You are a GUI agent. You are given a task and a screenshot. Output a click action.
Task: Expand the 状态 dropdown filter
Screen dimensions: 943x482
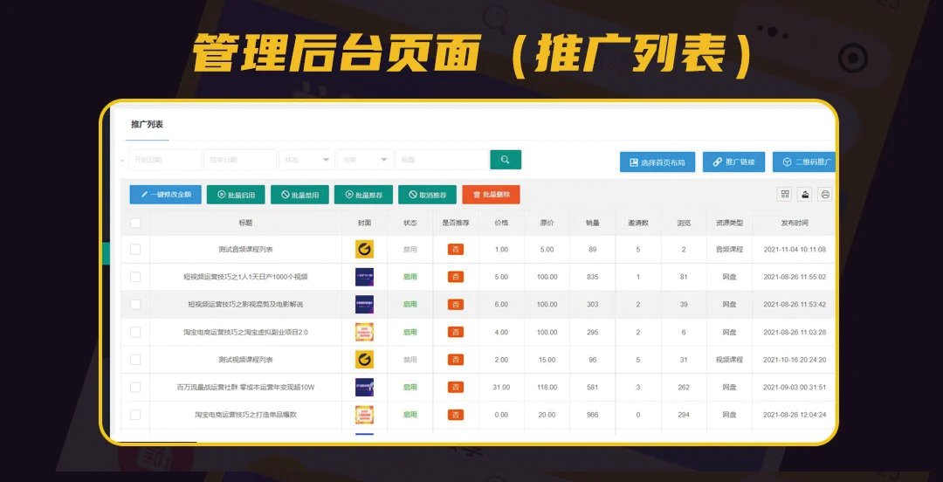click(x=306, y=160)
